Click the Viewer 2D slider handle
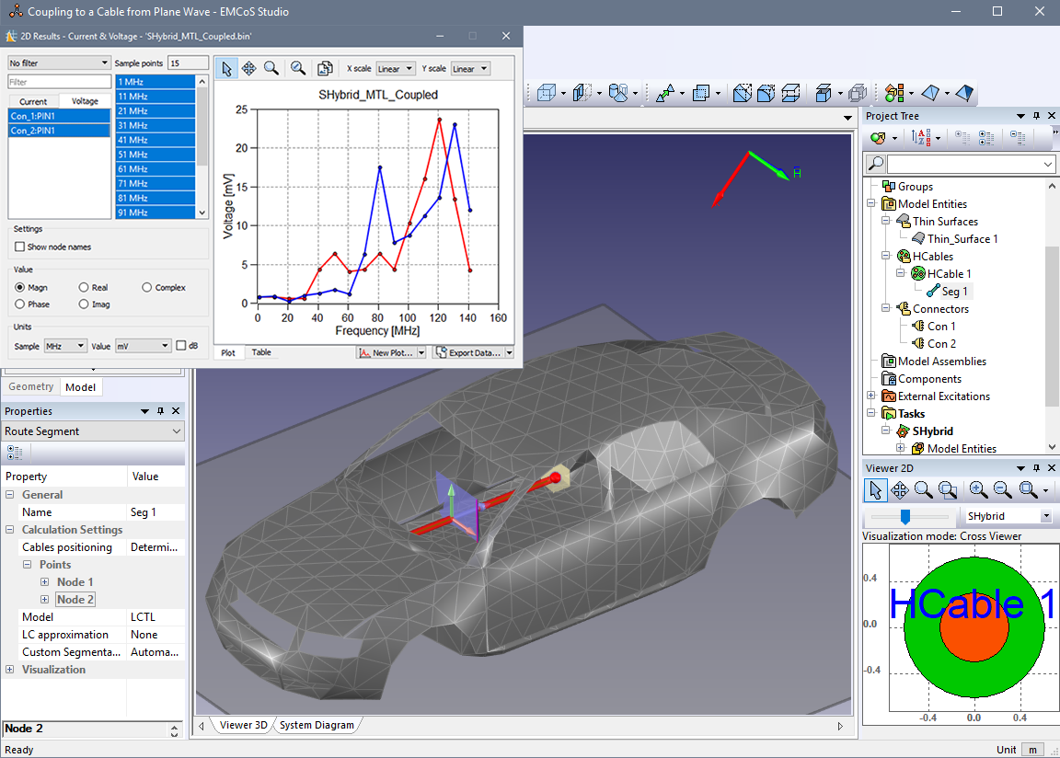This screenshot has width=1060, height=758. pos(905,516)
